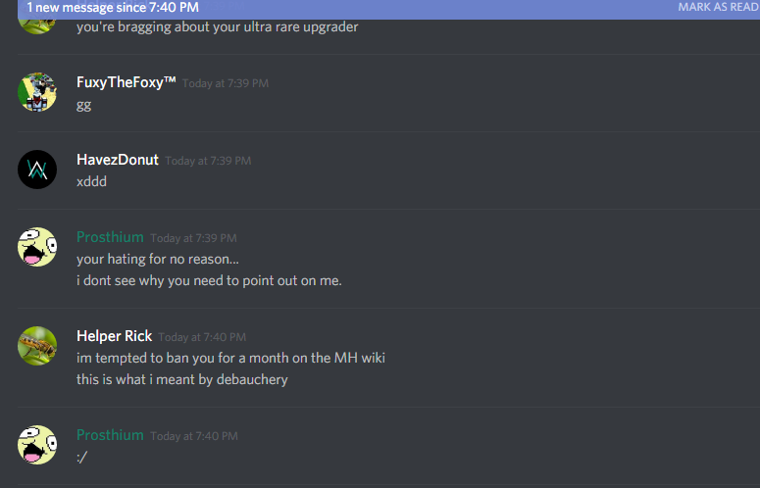760x488 pixels.
Task: Click the partially hidden avatar at top
Action: point(37,26)
